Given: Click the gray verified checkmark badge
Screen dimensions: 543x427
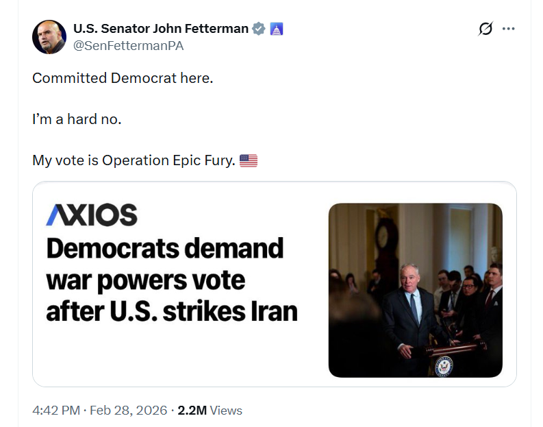Looking at the screenshot, I should (x=259, y=29).
